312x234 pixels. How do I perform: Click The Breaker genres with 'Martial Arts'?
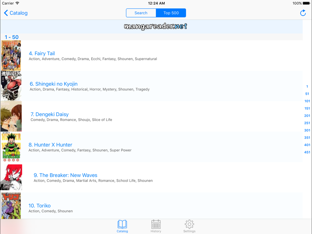coord(93,181)
